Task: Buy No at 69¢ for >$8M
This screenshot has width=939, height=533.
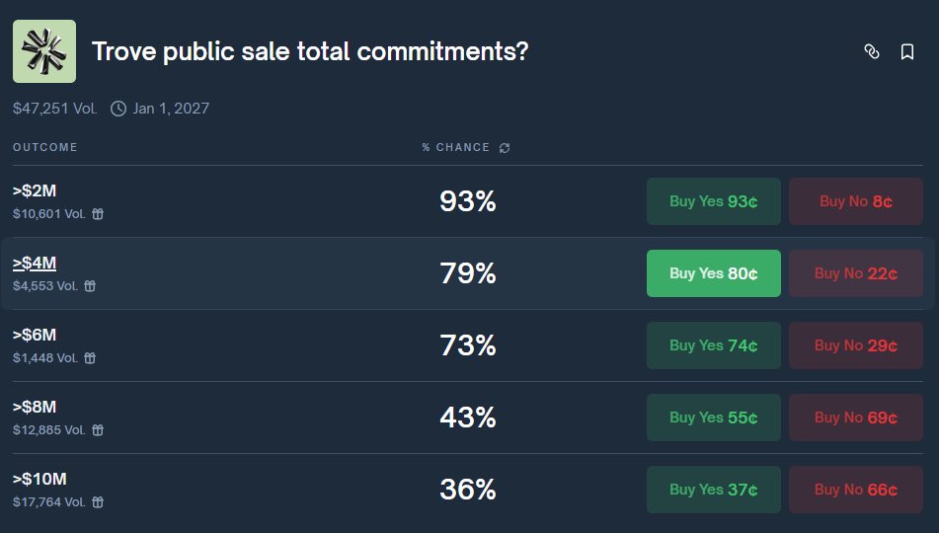Action: tap(855, 418)
